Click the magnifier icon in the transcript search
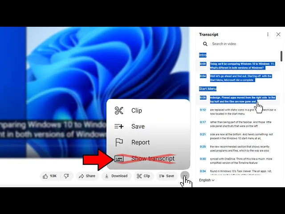The width and height of the screenshot is (285, 214). (205, 44)
